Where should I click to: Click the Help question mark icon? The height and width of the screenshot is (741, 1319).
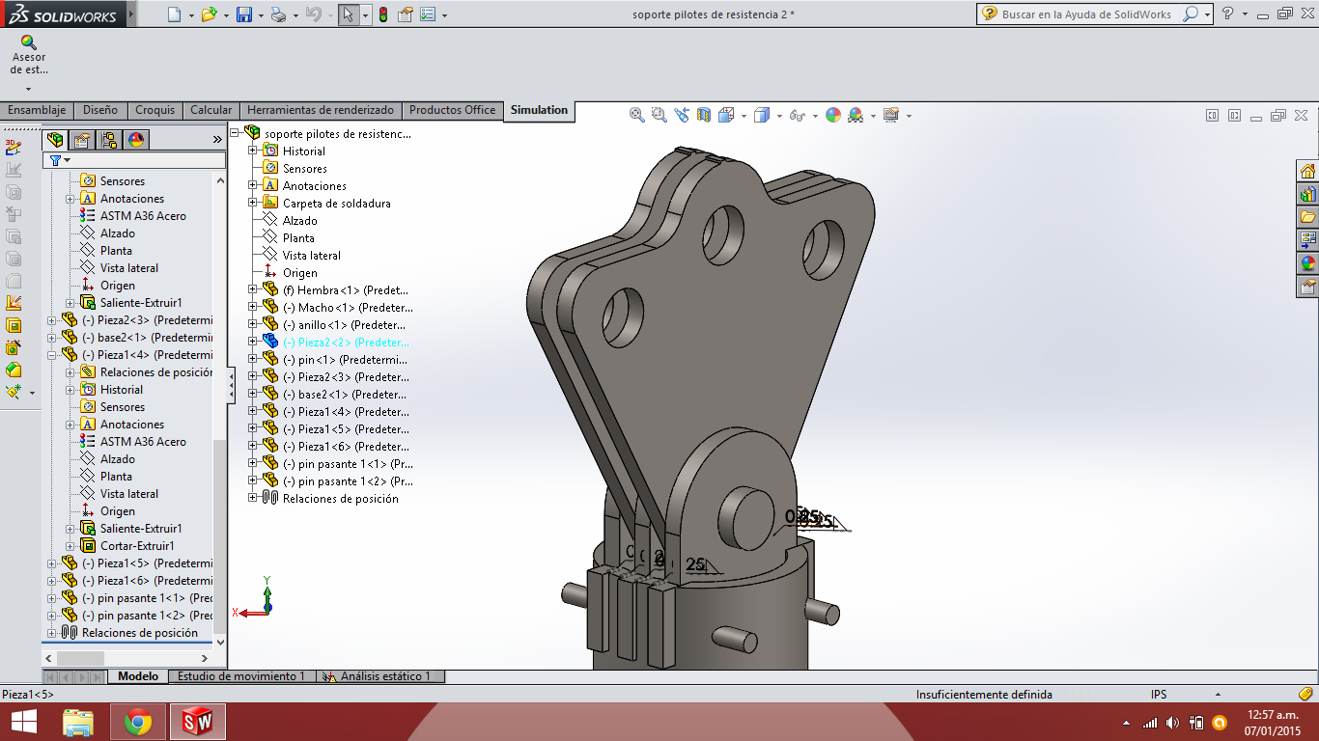(x=1227, y=14)
